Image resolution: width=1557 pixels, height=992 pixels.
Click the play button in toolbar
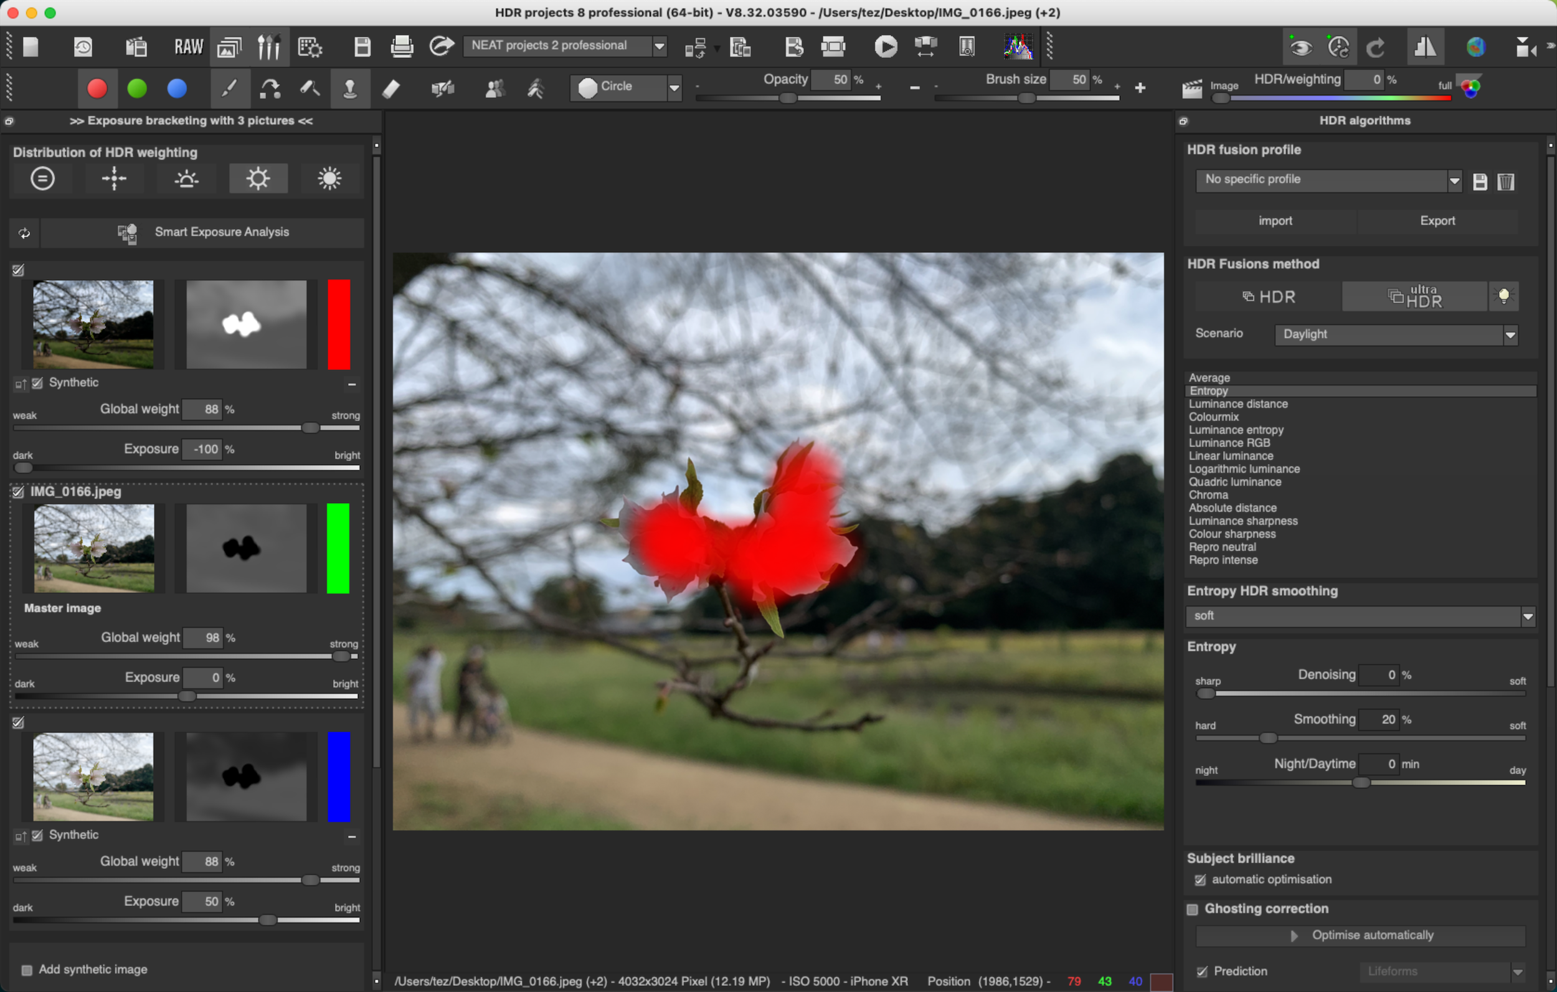(885, 47)
